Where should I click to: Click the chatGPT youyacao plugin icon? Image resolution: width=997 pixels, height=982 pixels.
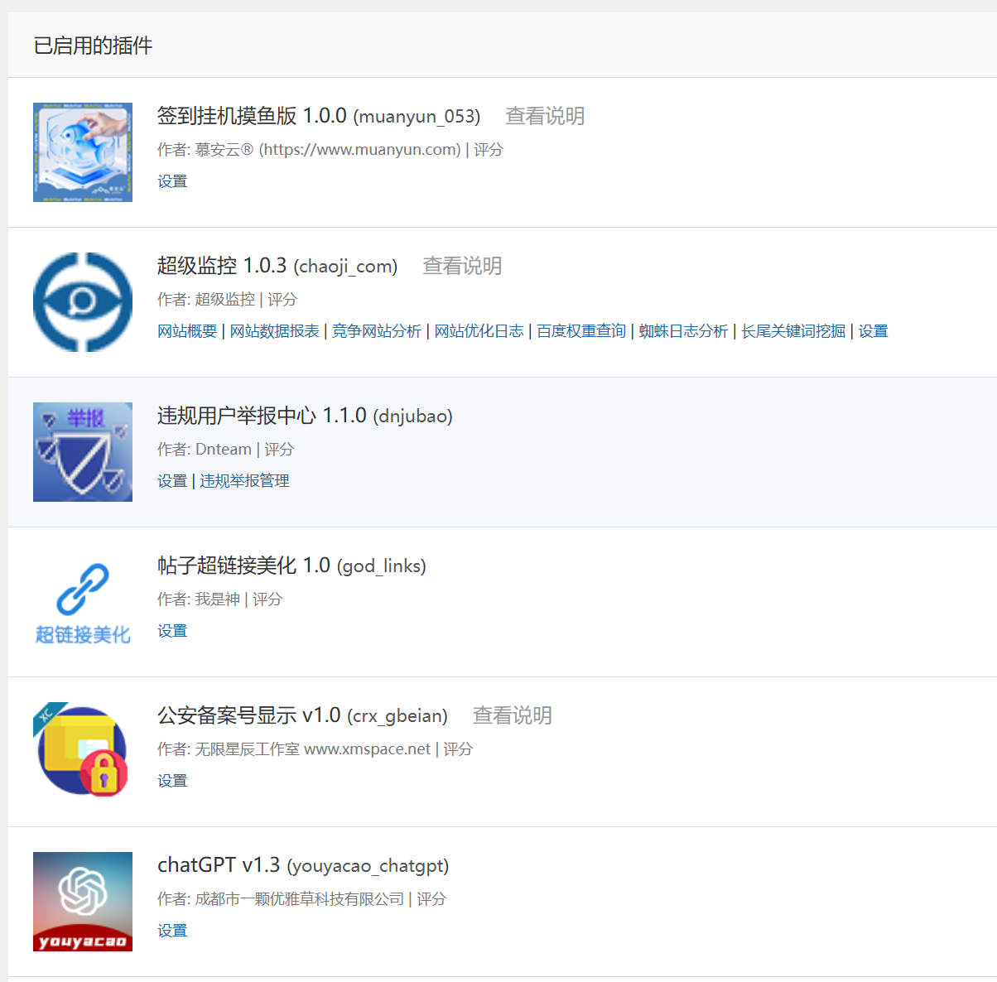(x=83, y=902)
